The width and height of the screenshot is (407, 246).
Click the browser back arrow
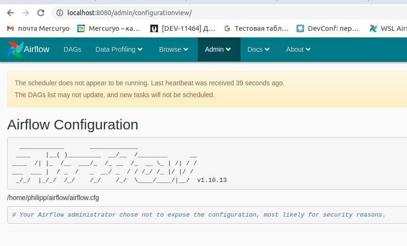tap(10, 13)
